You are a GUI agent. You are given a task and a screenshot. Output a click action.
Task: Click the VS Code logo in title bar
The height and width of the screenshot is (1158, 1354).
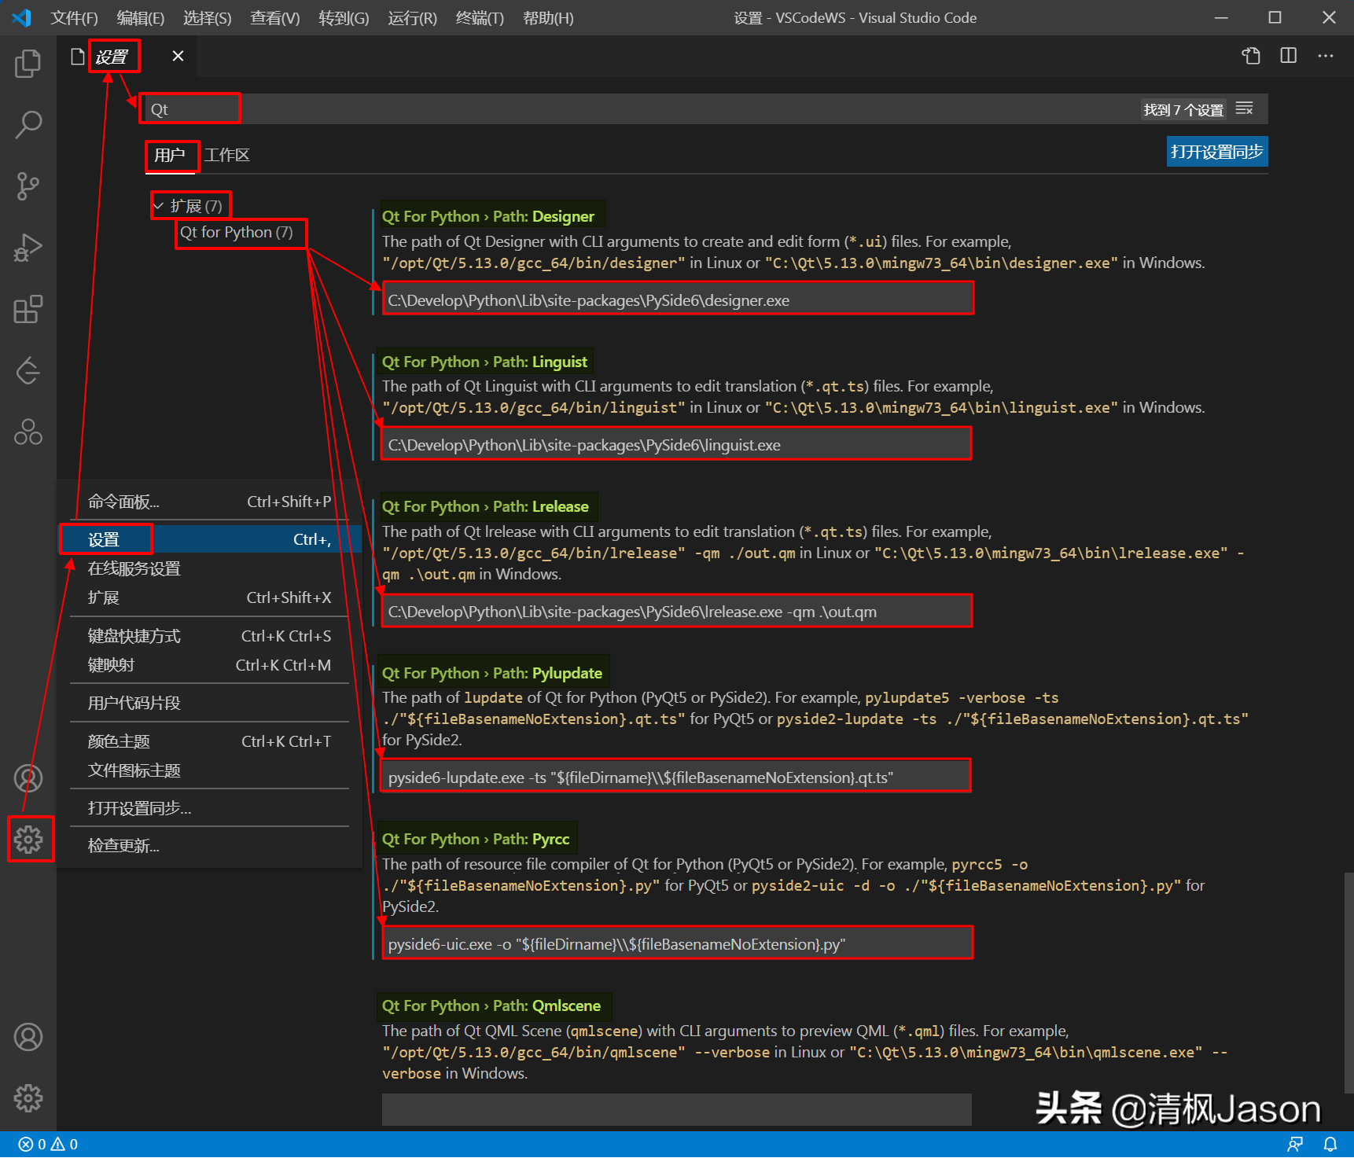[21, 17]
